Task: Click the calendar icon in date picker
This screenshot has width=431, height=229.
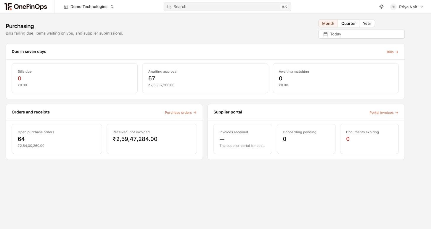Action: 325,34
